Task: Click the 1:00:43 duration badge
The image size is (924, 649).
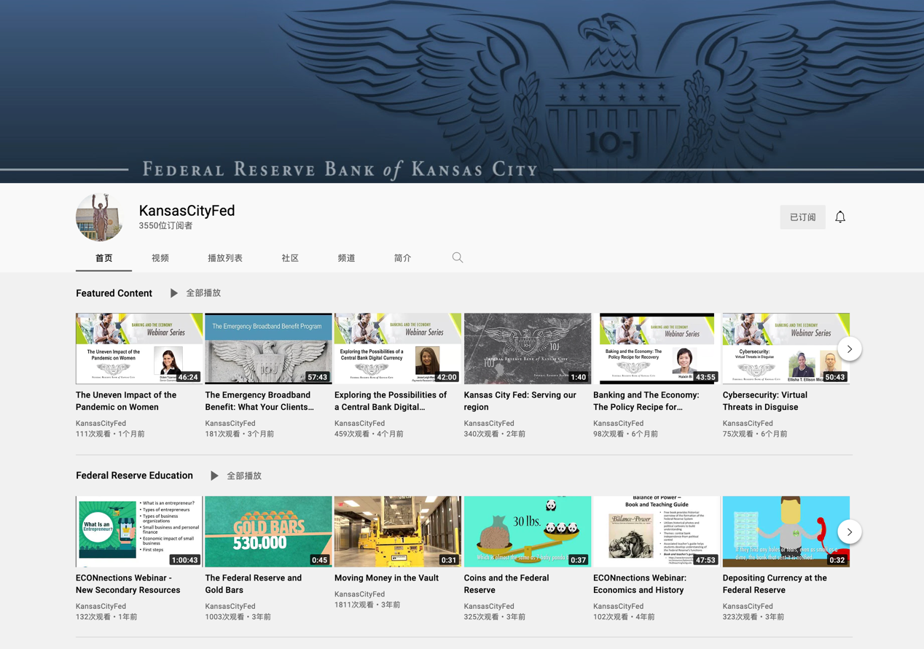Action: (x=184, y=560)
